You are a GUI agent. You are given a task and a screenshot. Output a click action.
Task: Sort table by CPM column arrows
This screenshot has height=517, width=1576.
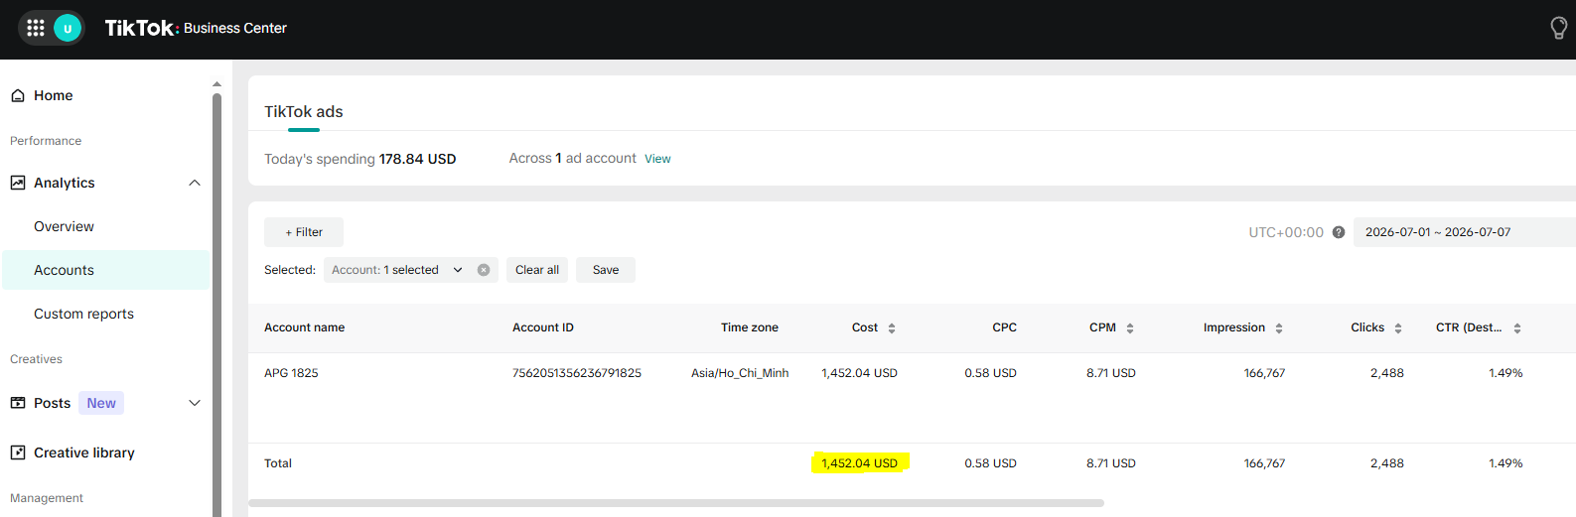click(x=1130, y=328)
